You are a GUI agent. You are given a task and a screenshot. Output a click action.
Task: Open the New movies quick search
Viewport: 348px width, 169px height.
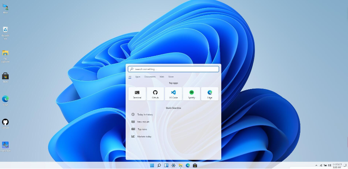(x=143, y=122)
